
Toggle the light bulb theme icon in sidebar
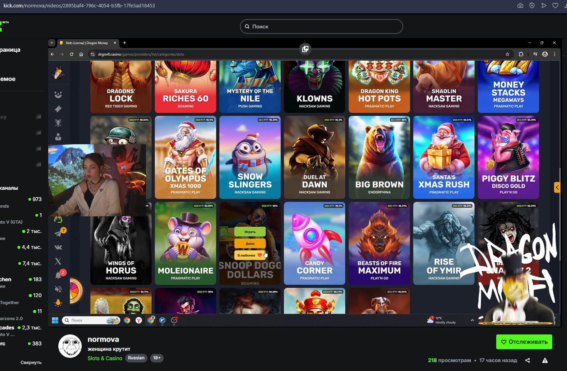(58, 303)
